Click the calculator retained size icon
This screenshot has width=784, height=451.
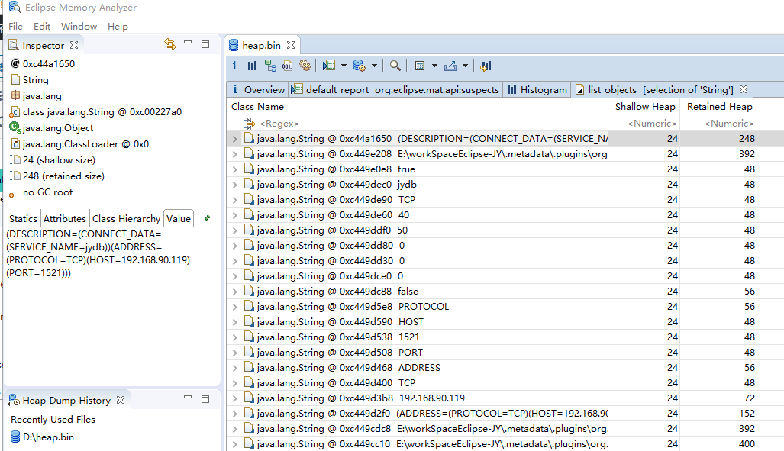tap(420, 66)
